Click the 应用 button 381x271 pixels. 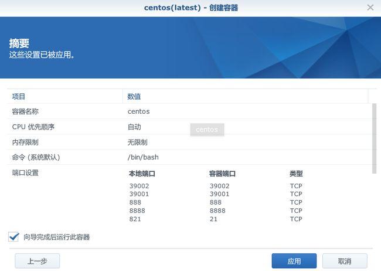(x=294, y=261)
